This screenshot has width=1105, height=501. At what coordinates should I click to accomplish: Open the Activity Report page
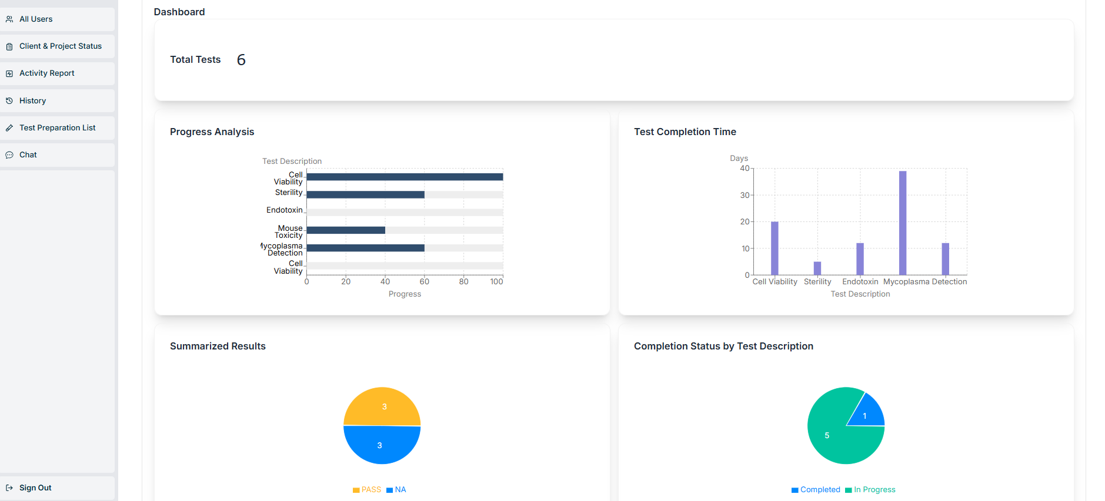tap(46, 73)
